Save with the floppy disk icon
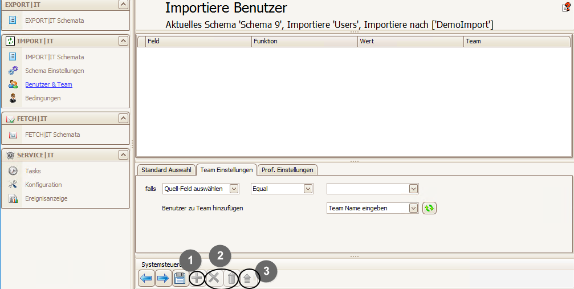Image resolution: width=574 pixels, height=289 pixels. 180,278
